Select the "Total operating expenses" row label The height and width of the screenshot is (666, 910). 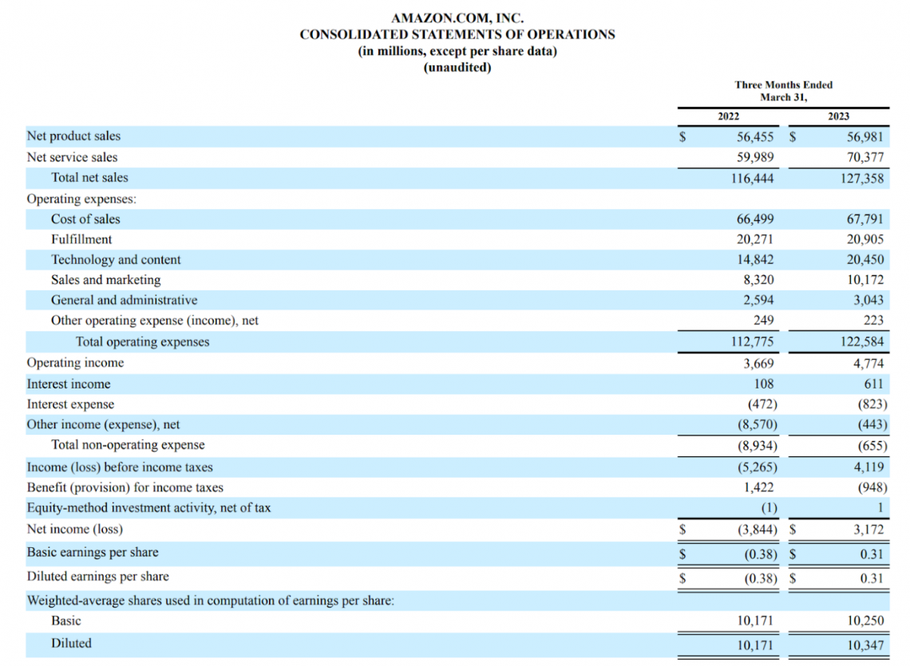[x=142, y=341]
